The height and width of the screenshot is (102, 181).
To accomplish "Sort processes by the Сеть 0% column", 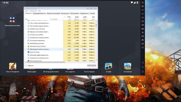I will point(91,18).
